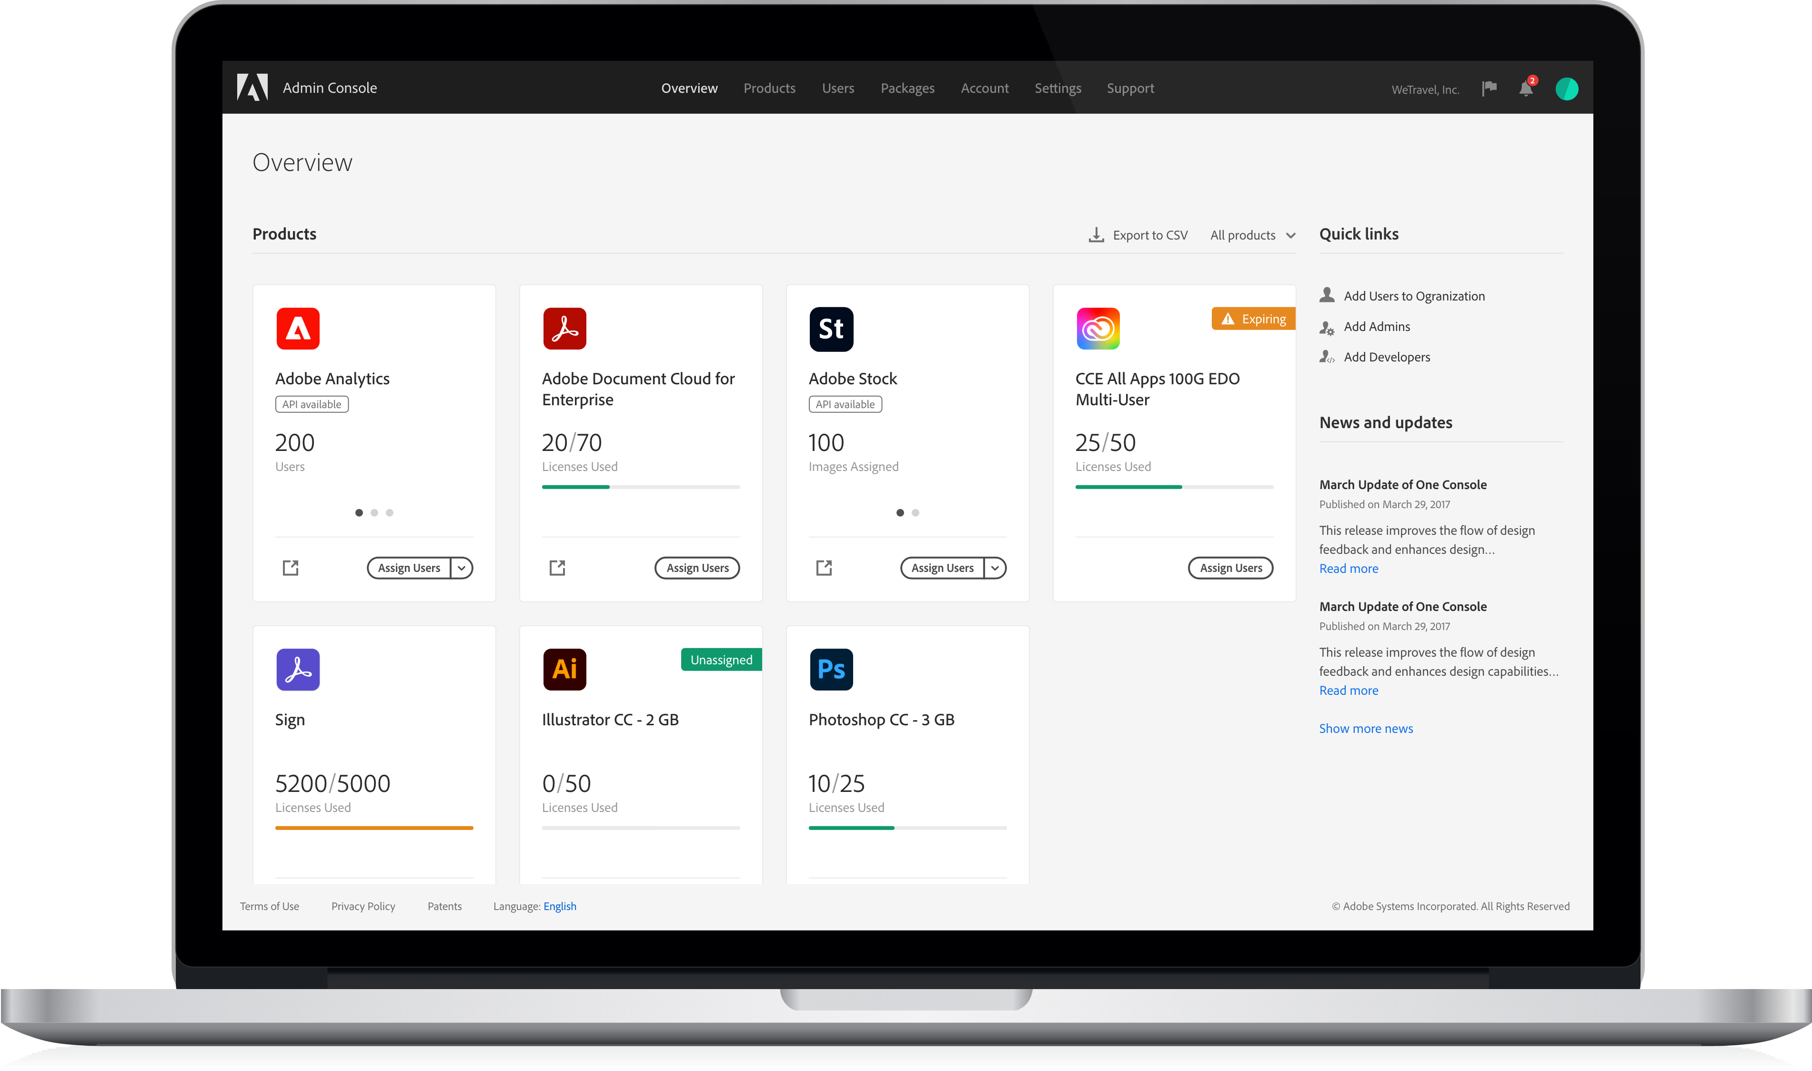The image size is (1812, 1071).
Task: Expand the All products filter dropdown
Action: [x=1252, y=235]
